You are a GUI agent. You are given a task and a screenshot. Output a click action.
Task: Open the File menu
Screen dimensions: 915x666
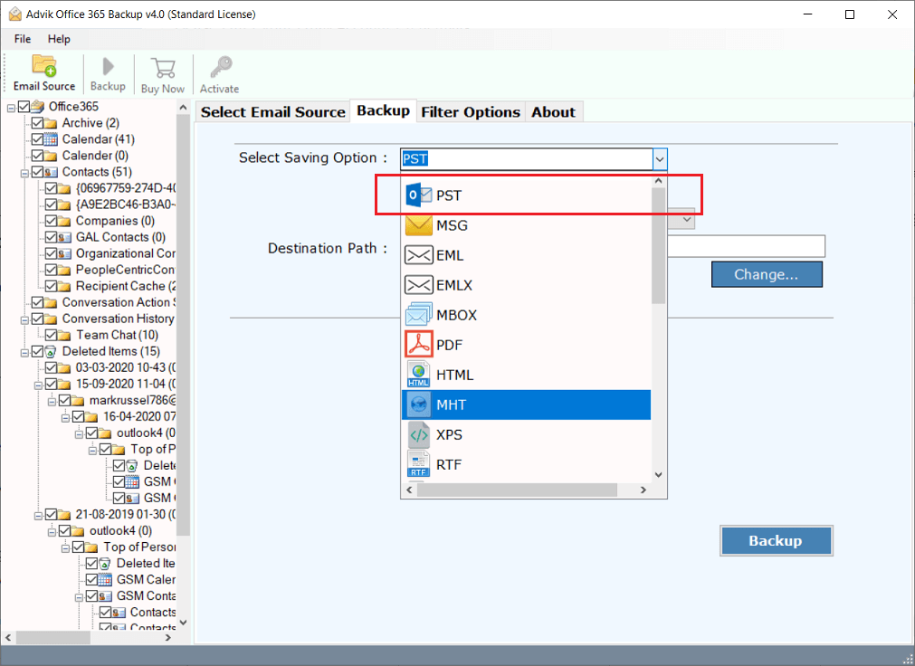point(23,39)
